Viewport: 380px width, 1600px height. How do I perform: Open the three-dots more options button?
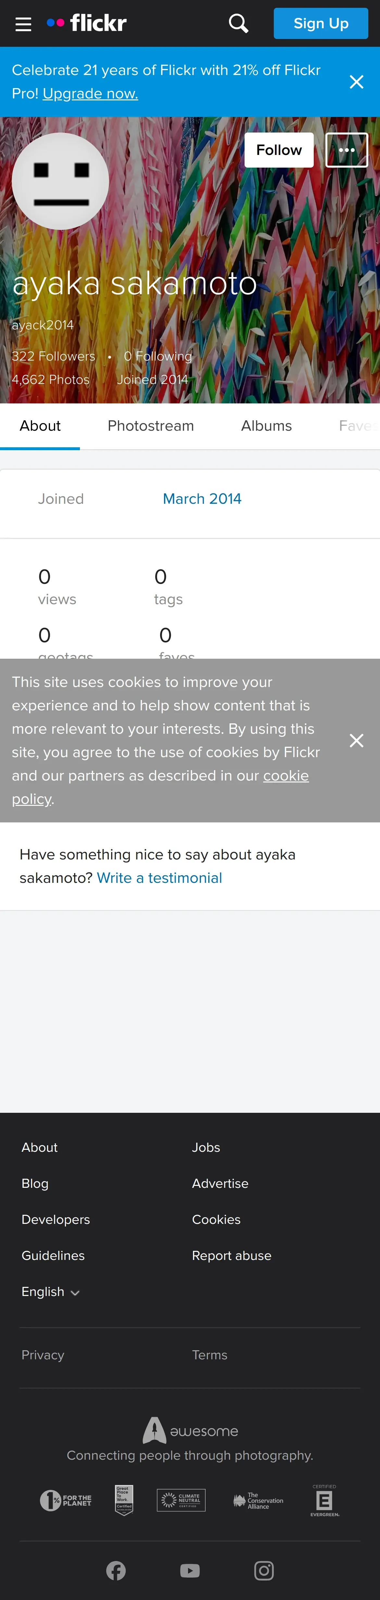pyautogui.click(x=347, y=150)
